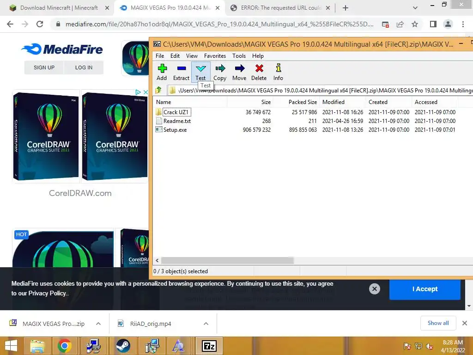Click the scrollbar left arrow in 7-Zip

point(157,260)
